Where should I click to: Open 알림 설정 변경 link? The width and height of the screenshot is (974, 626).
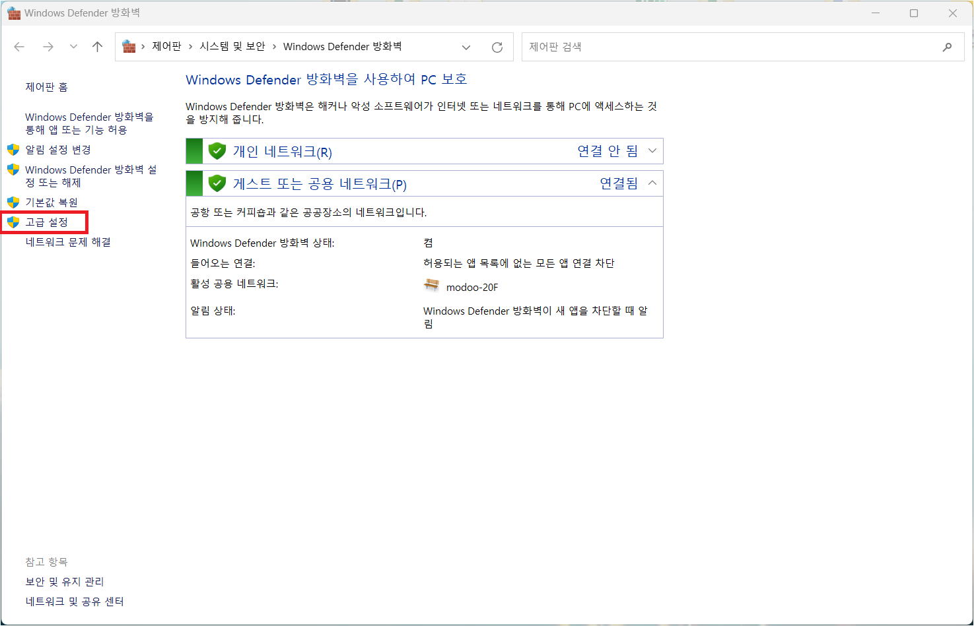[58, 150]
